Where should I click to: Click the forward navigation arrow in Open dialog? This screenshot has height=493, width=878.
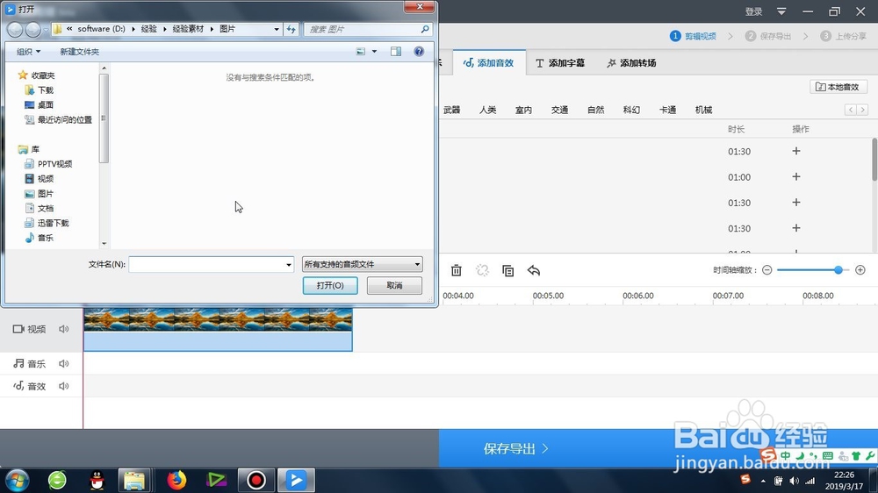(x=33, y=29)
